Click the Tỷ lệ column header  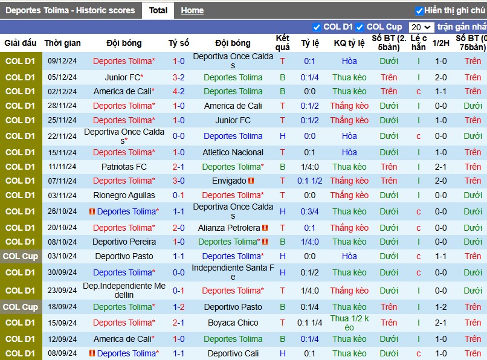(309, 43)
